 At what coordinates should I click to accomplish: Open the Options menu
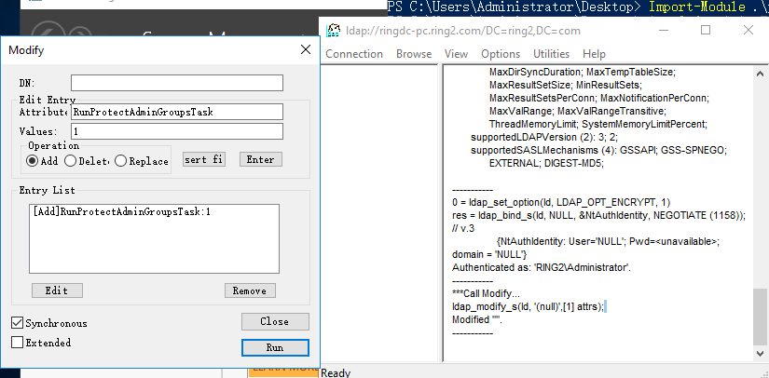[501, 54]
